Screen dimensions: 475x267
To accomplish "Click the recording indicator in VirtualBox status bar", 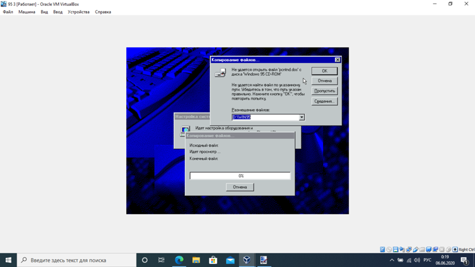I will (435, 249).
